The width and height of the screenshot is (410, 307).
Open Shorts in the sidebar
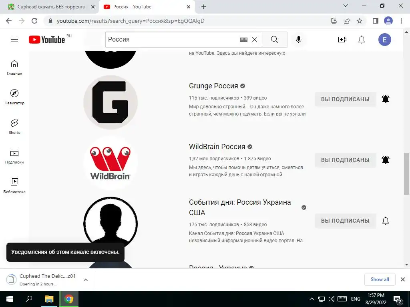14,127
